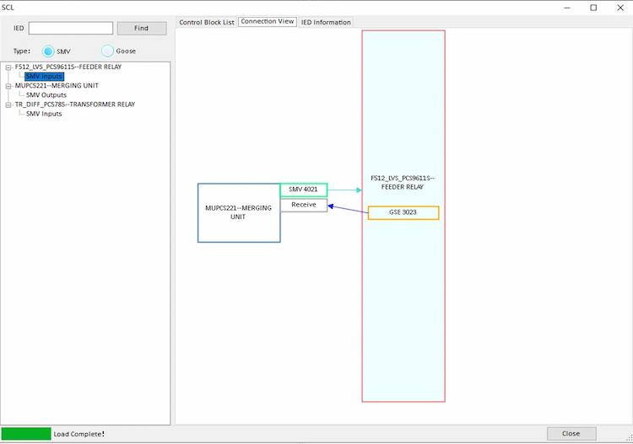
Task: Select F512_LVS_PCS9611S--FEEDER RELAY tree row
Action: 68,67
